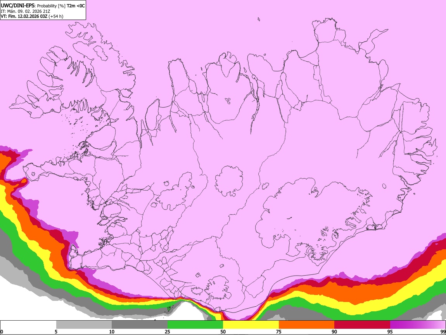Click the purple 95-99 legend gradient band
This screenshot has width=446, height=335.
coord(418,325)
